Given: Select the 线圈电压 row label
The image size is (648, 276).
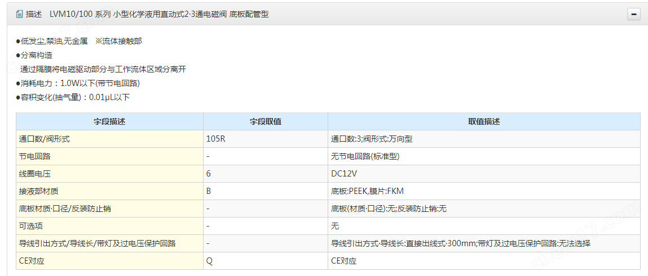Looking at the screenshot, I should pos(109,174).
